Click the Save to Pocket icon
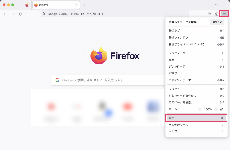Viewport: 230px width, 150px height. 209,14
